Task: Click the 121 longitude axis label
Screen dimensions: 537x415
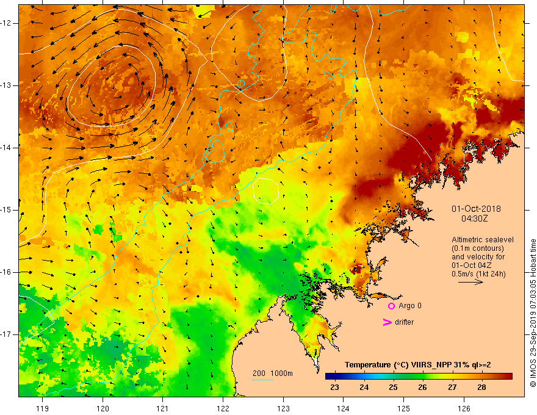Action: (x=163, y=408)
